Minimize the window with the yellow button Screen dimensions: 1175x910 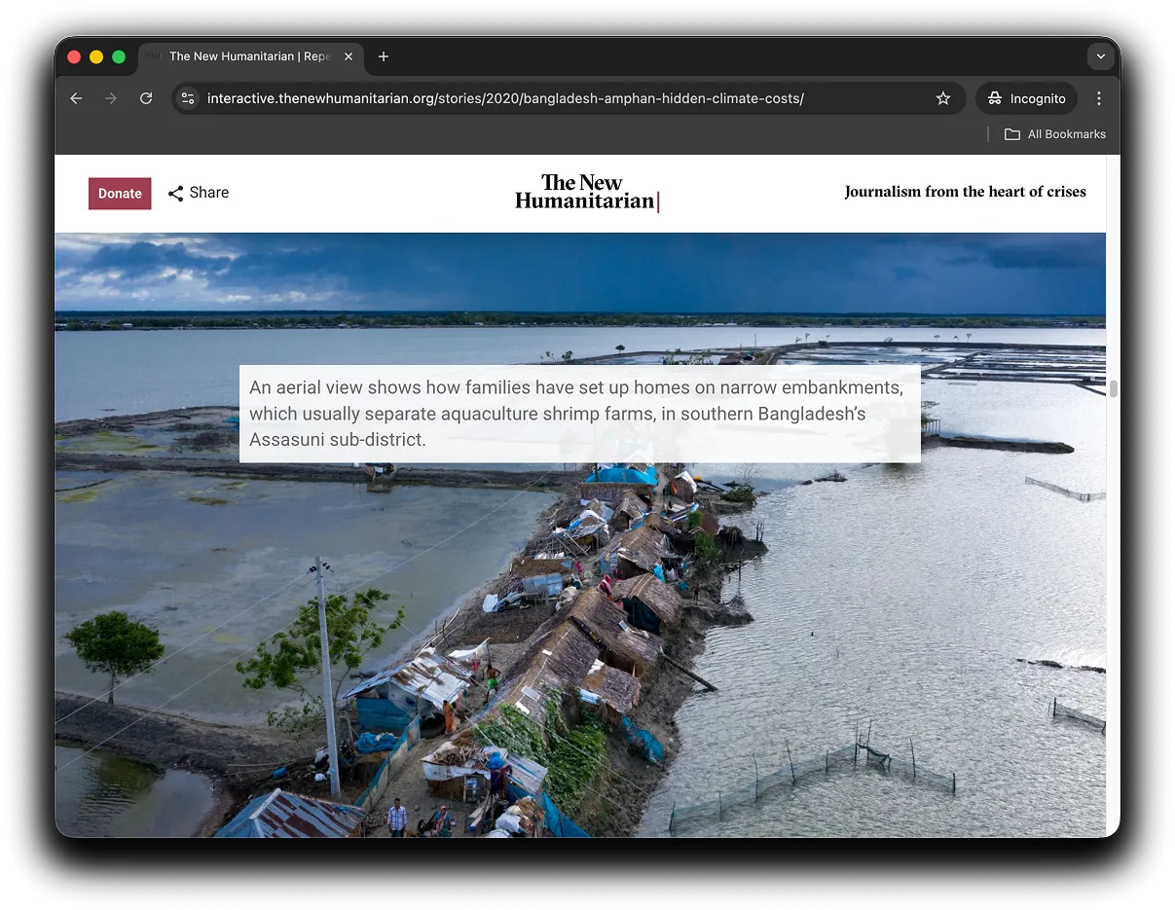click(x=96, y=56)
